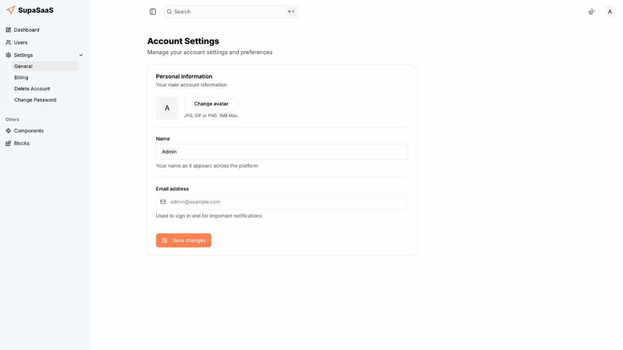The width and height of the screenshot is (623, 350).
Task: Navigate to Change Password
Action: (x=35, y=100)
